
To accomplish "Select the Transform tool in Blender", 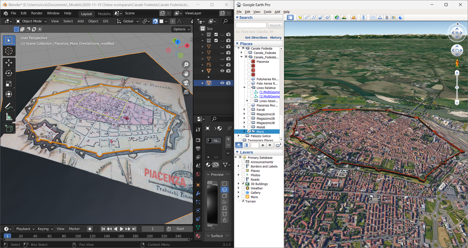I will click(x=9, y=94).
